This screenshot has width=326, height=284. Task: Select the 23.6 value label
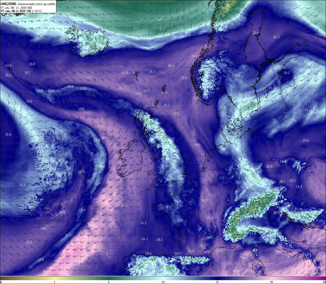click(x=210, y=218)
